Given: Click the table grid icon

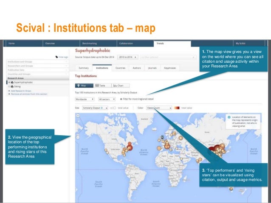Looking at the screenshot, I should click(x=97, y=85).
